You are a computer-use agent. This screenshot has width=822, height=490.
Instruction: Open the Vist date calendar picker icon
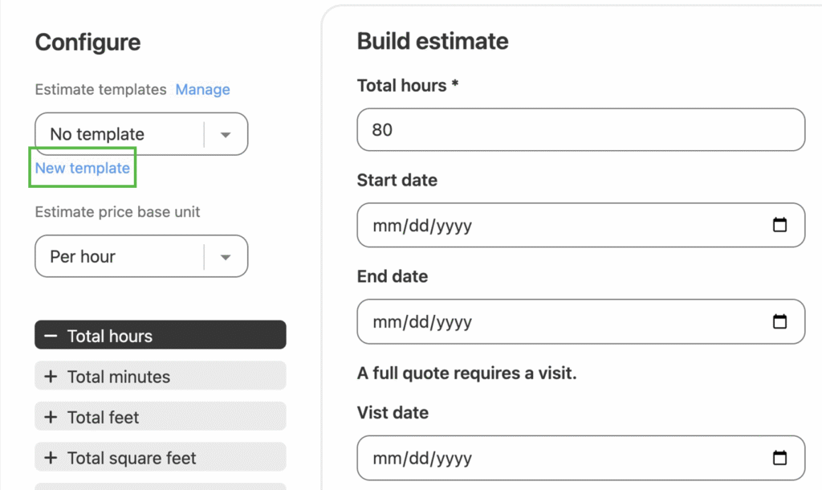779,458
